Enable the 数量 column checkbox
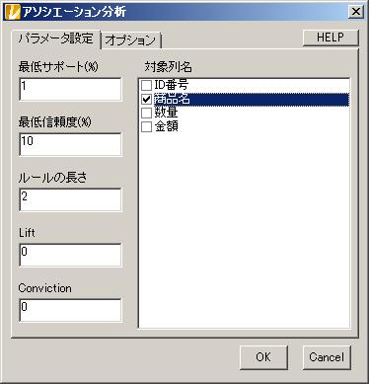 [146, 113]
